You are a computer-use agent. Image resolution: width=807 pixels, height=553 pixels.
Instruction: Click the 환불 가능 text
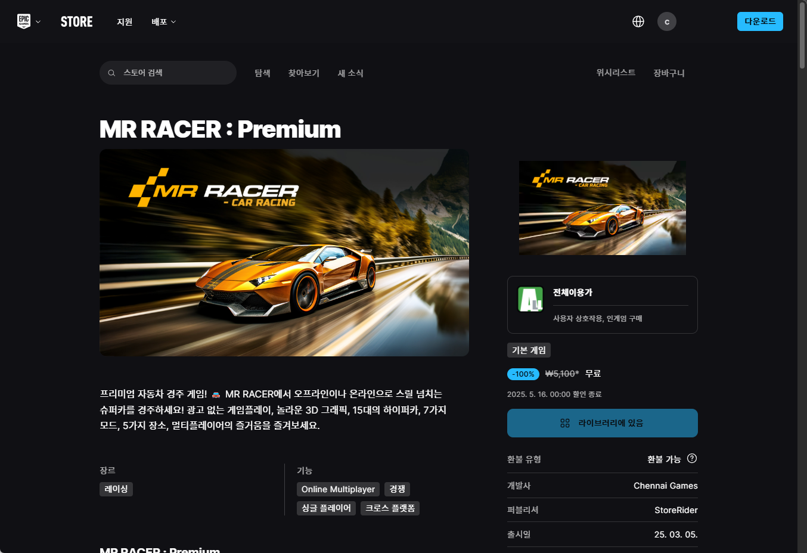click(664, 459)
